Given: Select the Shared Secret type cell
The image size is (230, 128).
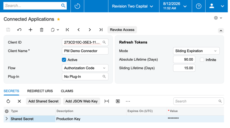Looking at the screenshot, I should (x=32, y=119).
